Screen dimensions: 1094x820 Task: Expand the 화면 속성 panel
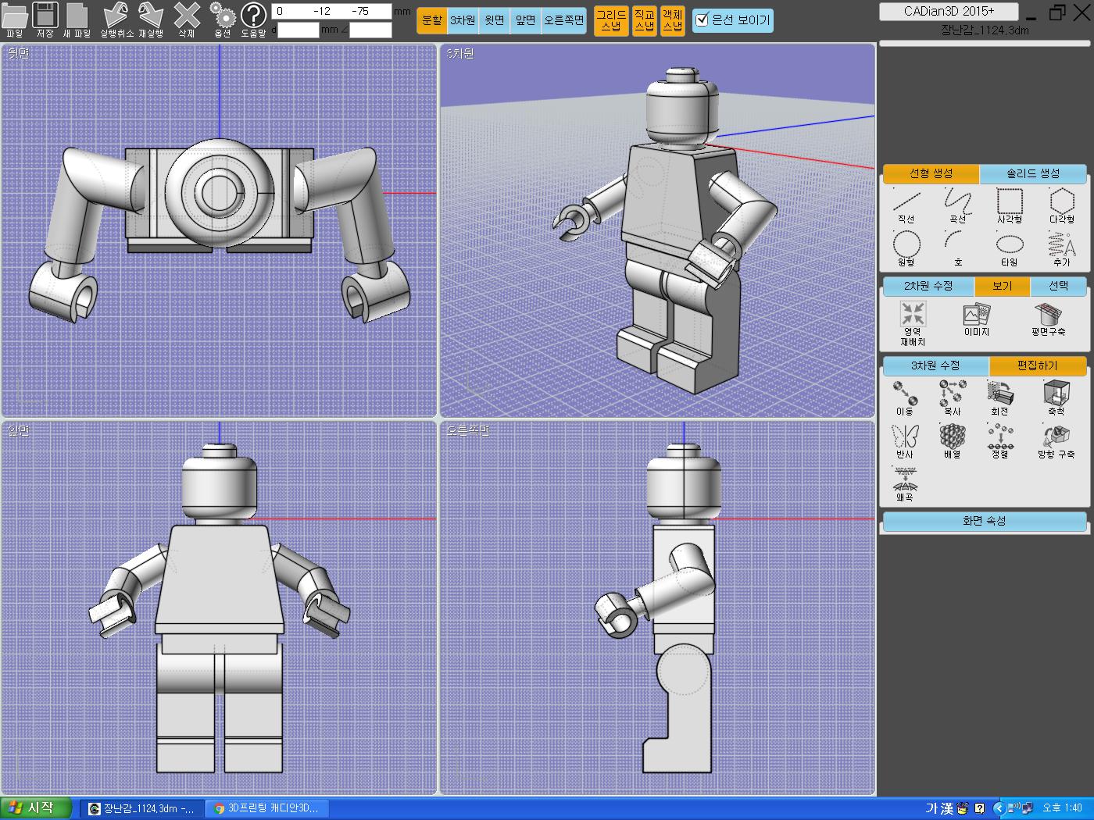tap(985, 521)
